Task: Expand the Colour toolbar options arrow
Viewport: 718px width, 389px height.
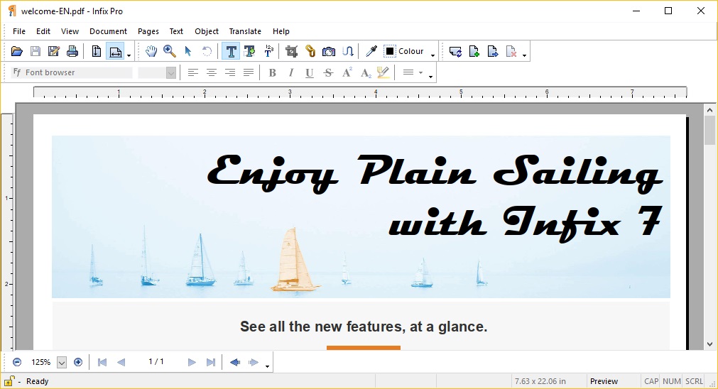Action: 433,56
